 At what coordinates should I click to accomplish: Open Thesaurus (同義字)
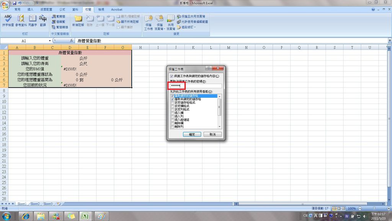click(x=33, y=20)
